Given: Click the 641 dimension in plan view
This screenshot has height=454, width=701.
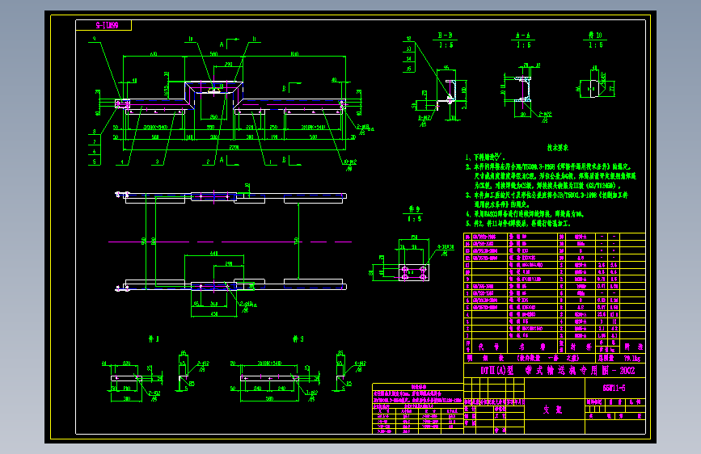Looking at the screenshot, I should tap(214, 254).
